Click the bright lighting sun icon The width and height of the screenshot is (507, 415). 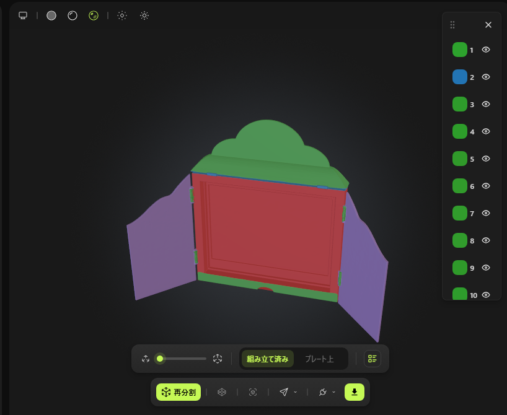click(144, 15)
